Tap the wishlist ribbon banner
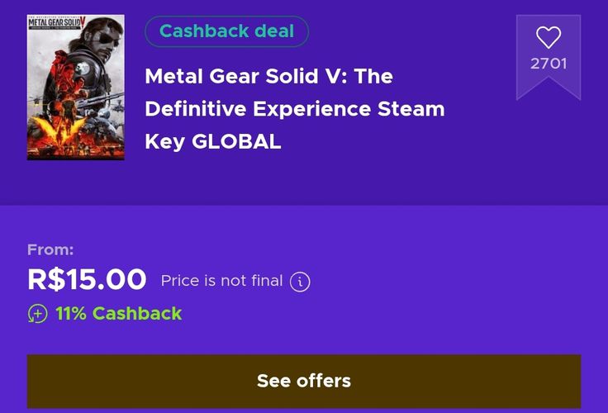This screenshot has height=413, width=608. 549,57
